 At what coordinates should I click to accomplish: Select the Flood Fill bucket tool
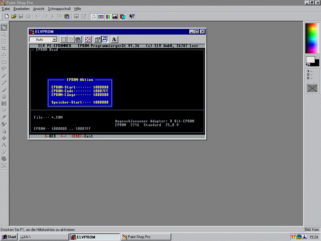coord(4,138)
